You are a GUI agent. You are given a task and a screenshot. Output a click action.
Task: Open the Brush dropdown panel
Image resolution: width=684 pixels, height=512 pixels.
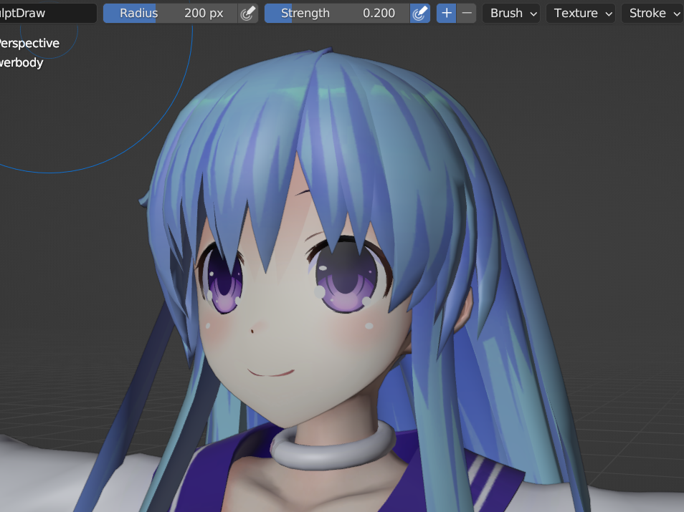(x=511, y=13)
